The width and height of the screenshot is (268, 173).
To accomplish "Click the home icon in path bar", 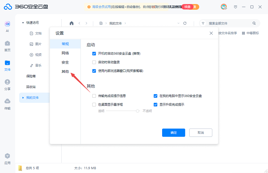I will pyautogui.click(x=72, y=23).
